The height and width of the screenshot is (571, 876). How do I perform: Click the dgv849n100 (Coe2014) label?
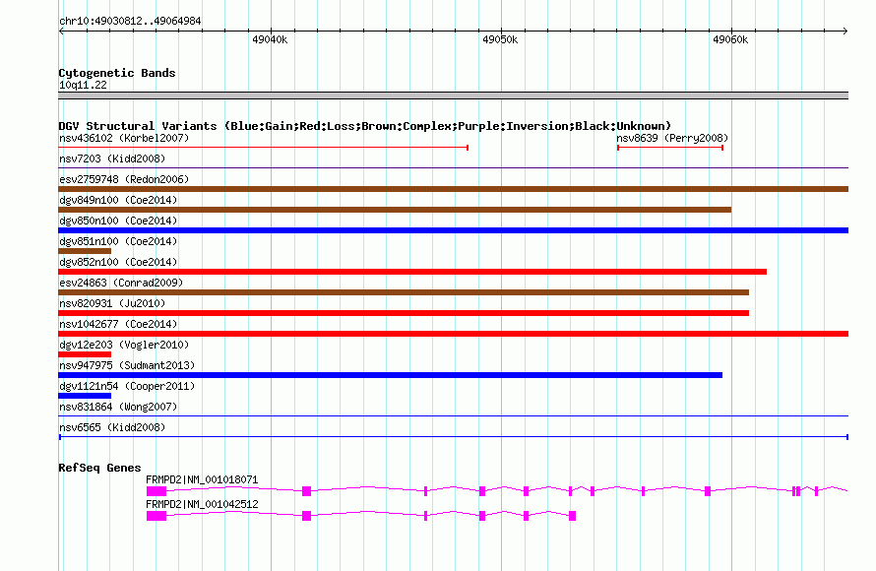coord(118,200)
